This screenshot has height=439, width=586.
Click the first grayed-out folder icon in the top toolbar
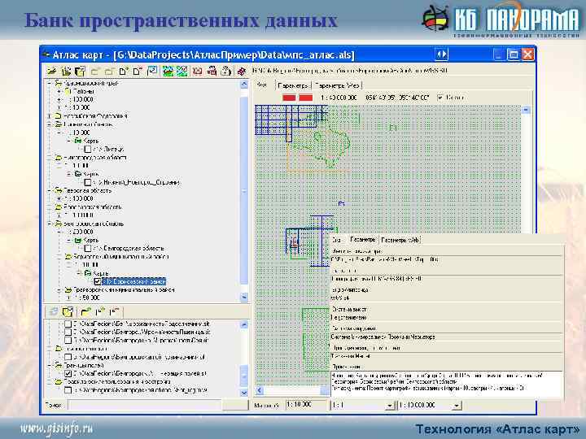(95, 71)
